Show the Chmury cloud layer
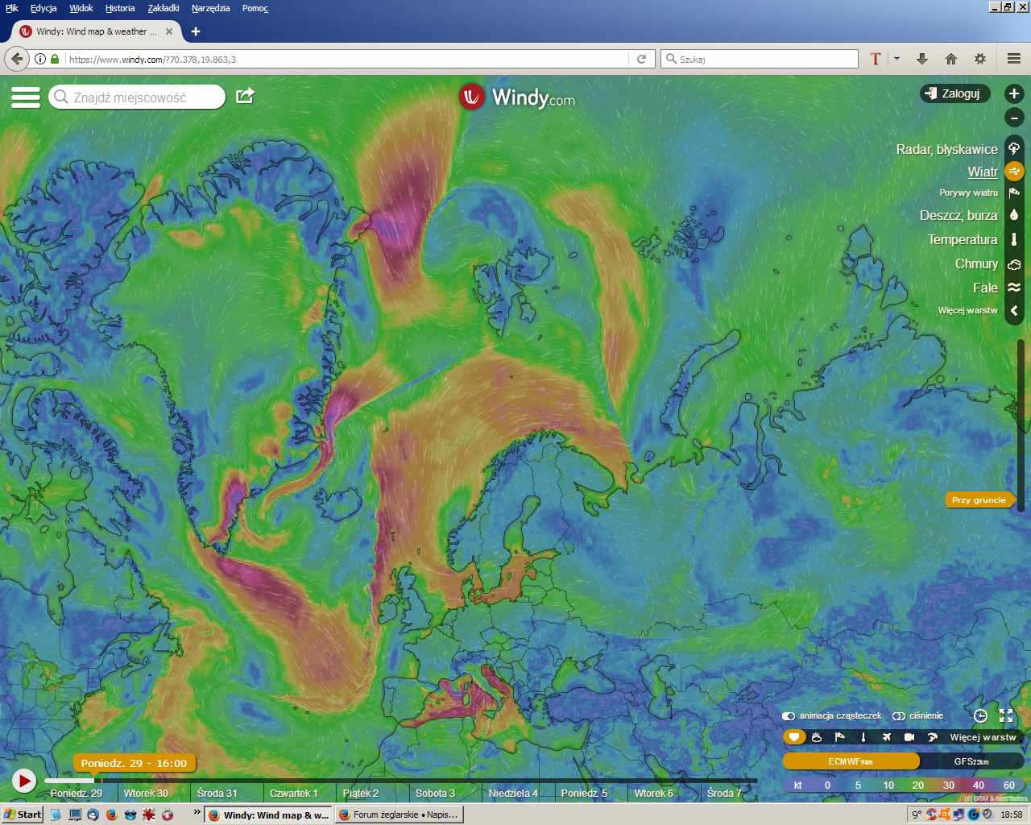 point(1014,264)
